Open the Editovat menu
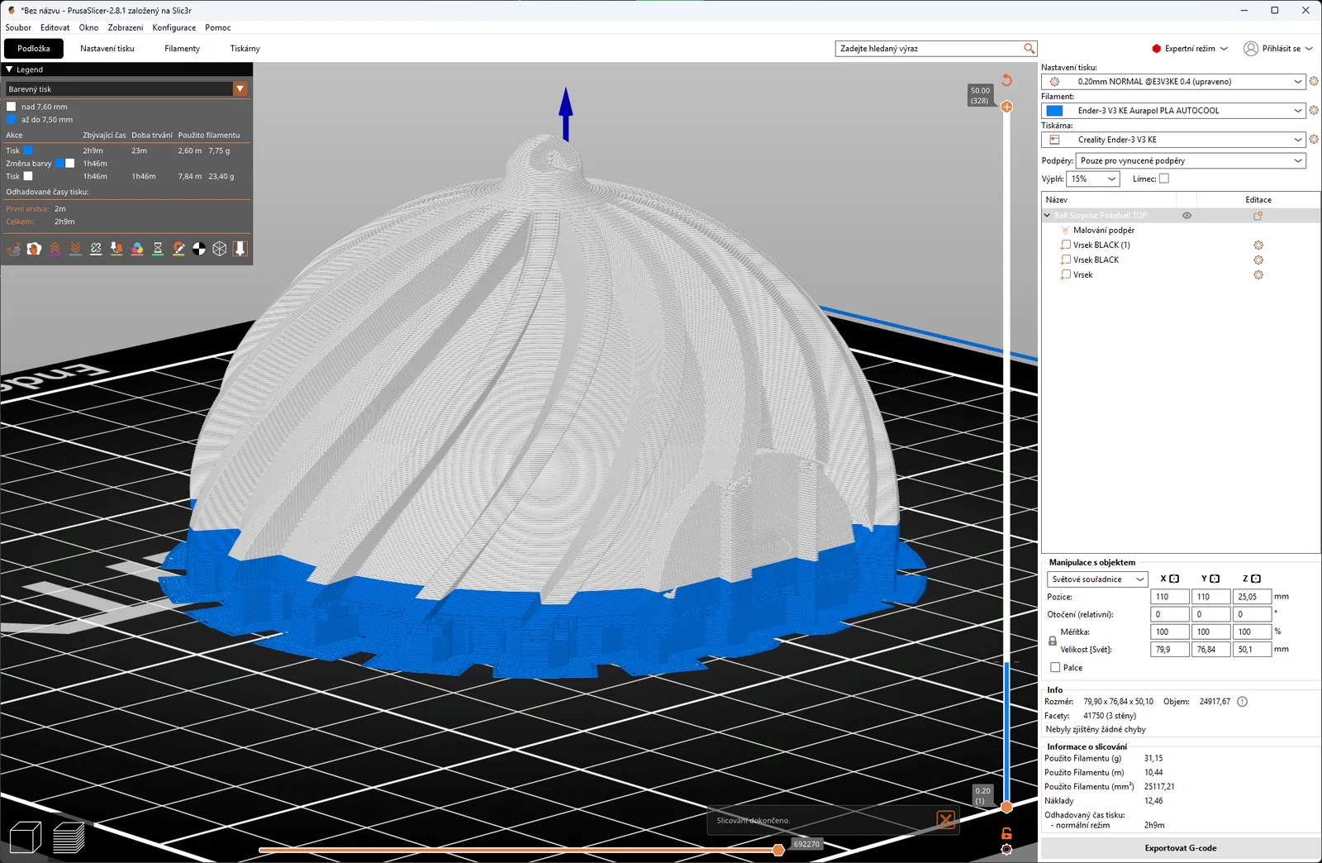The image size is (1322, 863). [x=55, y=27]
